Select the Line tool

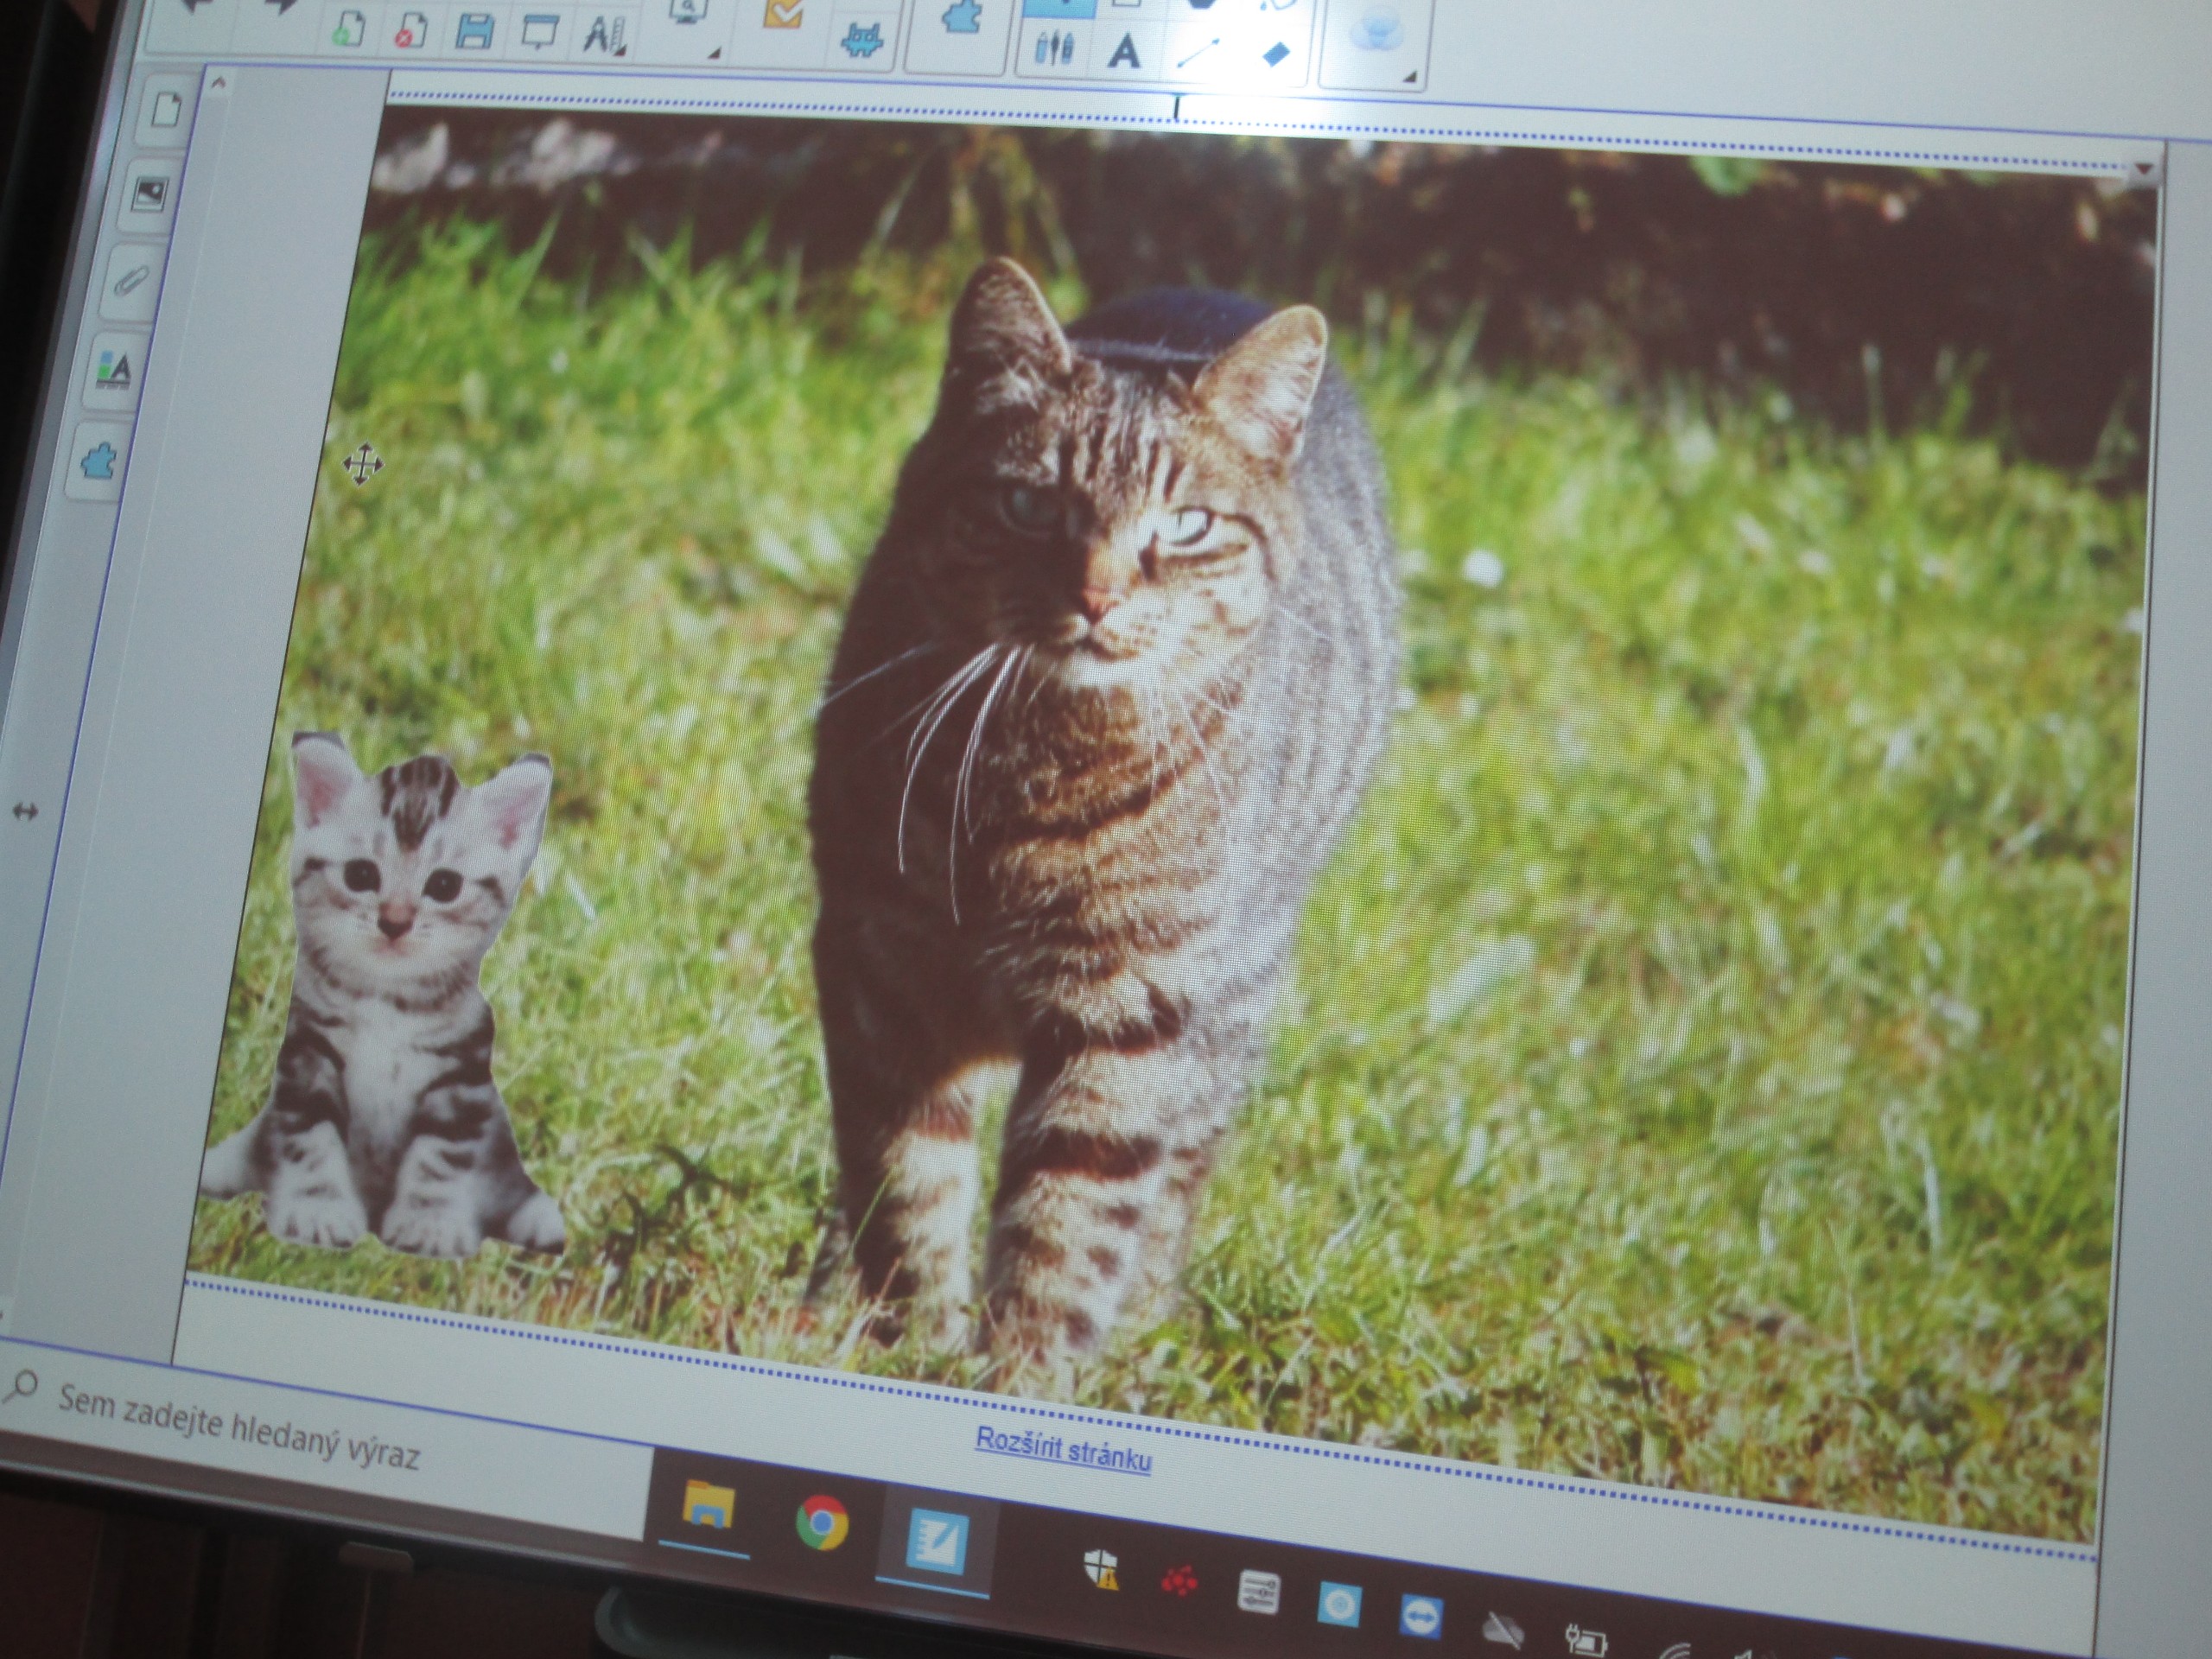coord(1198,52)
